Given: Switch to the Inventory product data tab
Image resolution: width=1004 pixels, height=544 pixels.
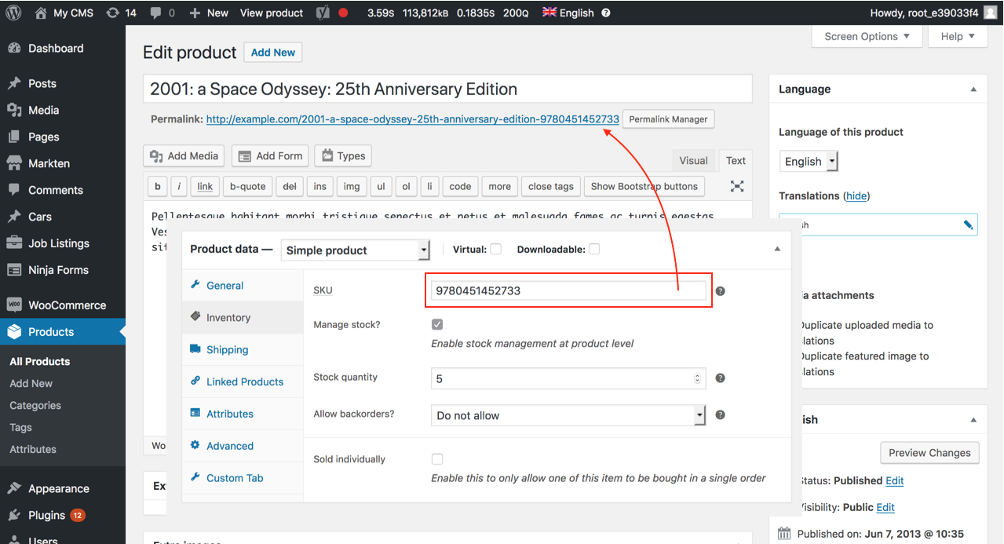Looking at the screenshot, I should coord(243,318).
